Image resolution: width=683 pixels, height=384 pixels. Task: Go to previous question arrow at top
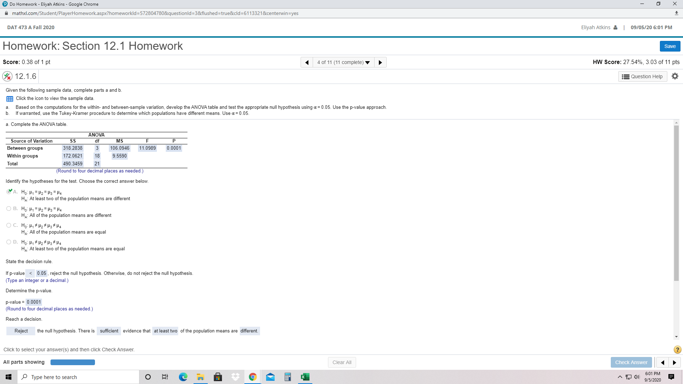307,62
